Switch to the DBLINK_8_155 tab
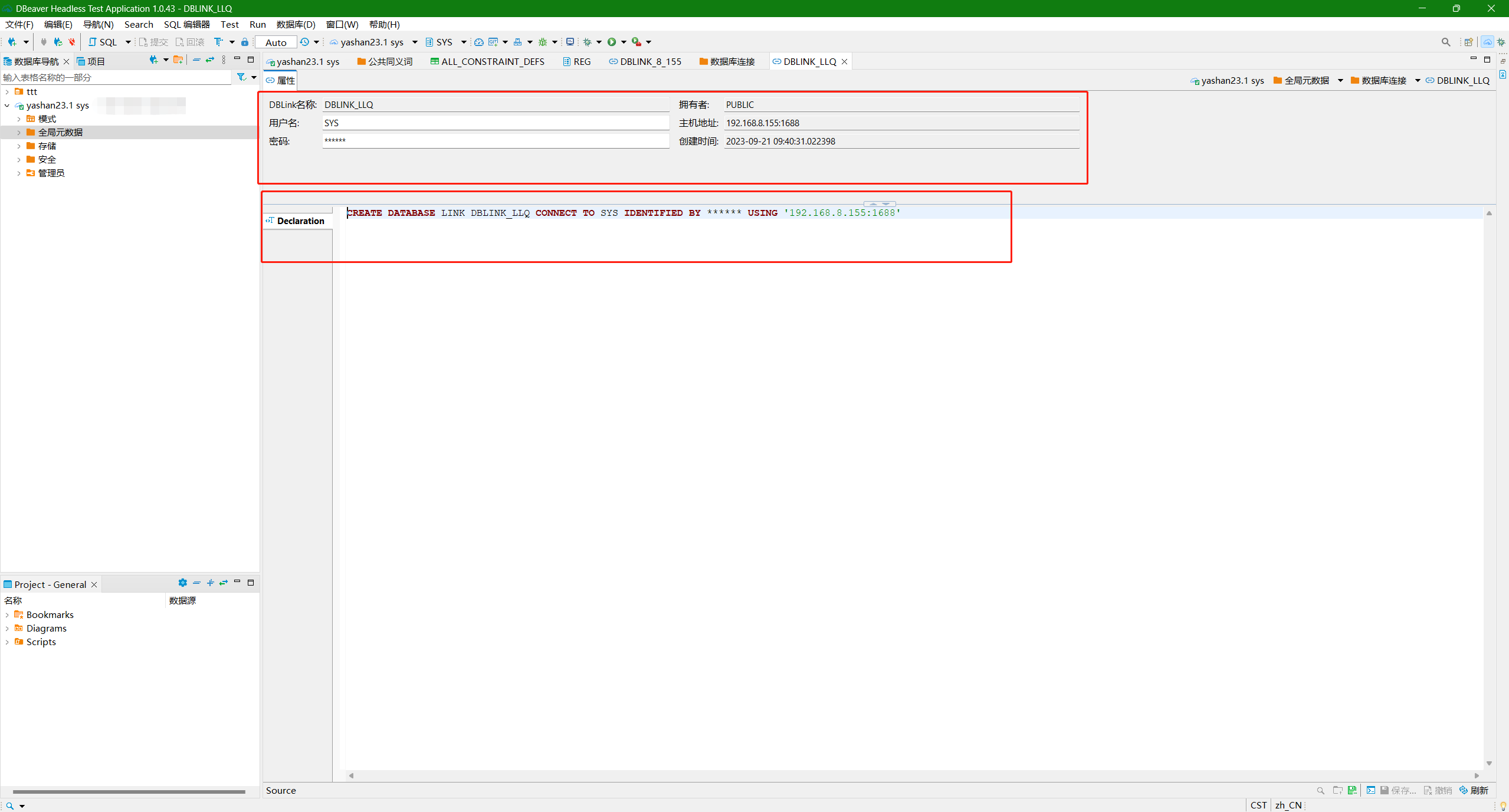Screen dimensions: 1509x812 (x=645, y=61)
